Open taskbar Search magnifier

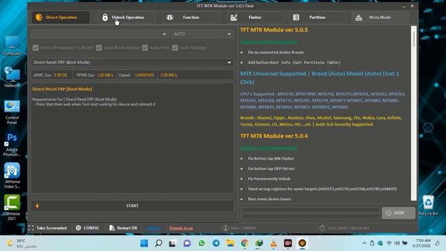click(158, 243)
